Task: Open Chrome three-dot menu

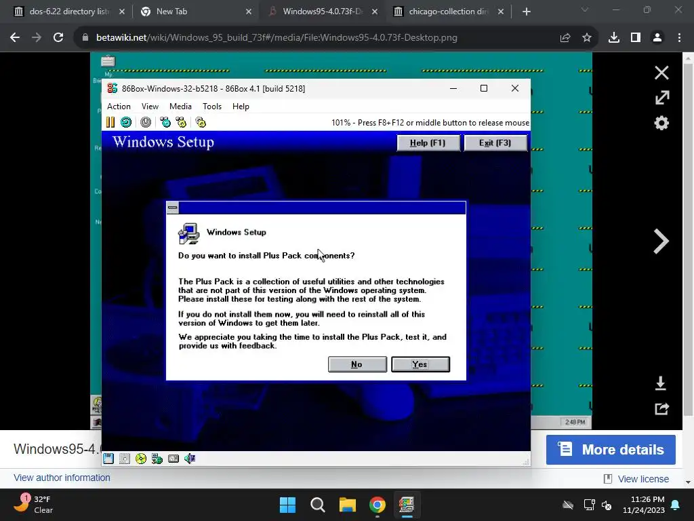Action: pos(679,38)
